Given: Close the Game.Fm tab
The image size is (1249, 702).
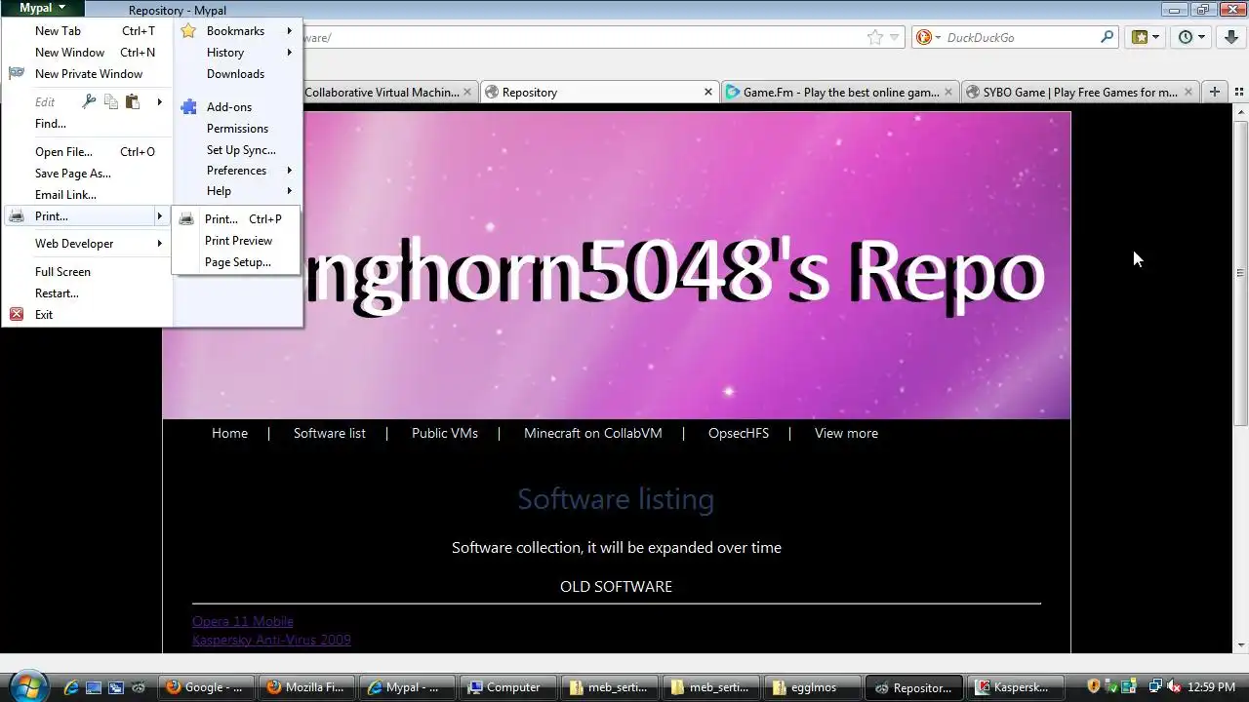Looking at the screenshot, I should 949,93.
